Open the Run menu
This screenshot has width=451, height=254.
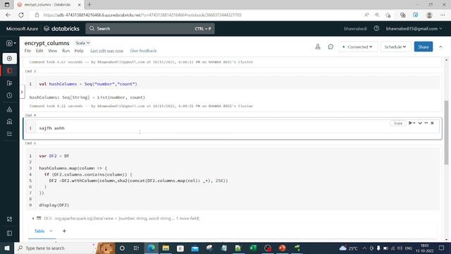pyautogui.click(x=66, y=51)
